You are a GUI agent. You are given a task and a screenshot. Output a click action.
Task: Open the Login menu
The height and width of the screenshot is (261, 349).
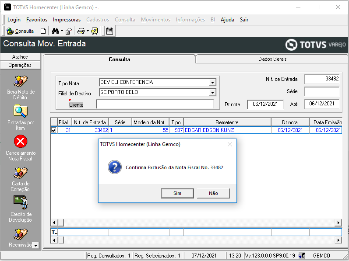click(14, 20)
